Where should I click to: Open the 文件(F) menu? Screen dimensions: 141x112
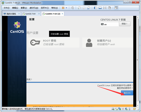[7, 8]
